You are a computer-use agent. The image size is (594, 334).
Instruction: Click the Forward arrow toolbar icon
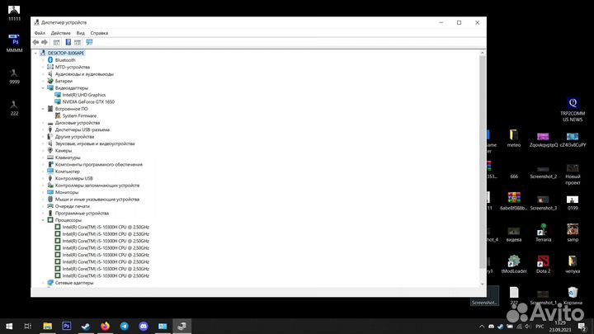click(45, 42)
